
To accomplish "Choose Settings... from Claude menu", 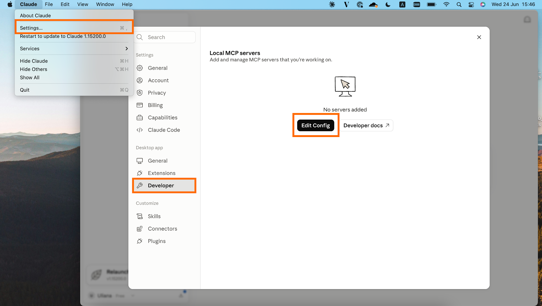I will pyautogui.click(x=74, y=28).
